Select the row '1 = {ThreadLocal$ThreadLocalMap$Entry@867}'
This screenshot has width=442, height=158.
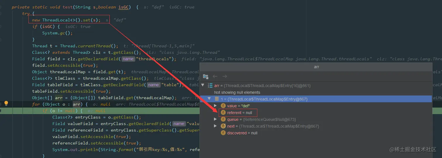(x=316, y=99)
